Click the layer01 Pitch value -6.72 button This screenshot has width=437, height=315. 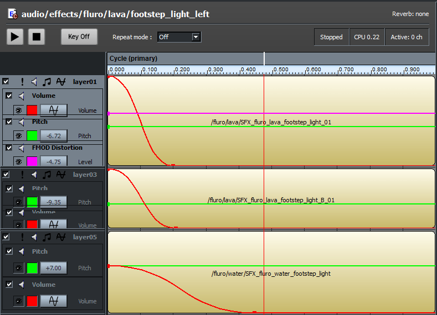(x=54, y=135)
